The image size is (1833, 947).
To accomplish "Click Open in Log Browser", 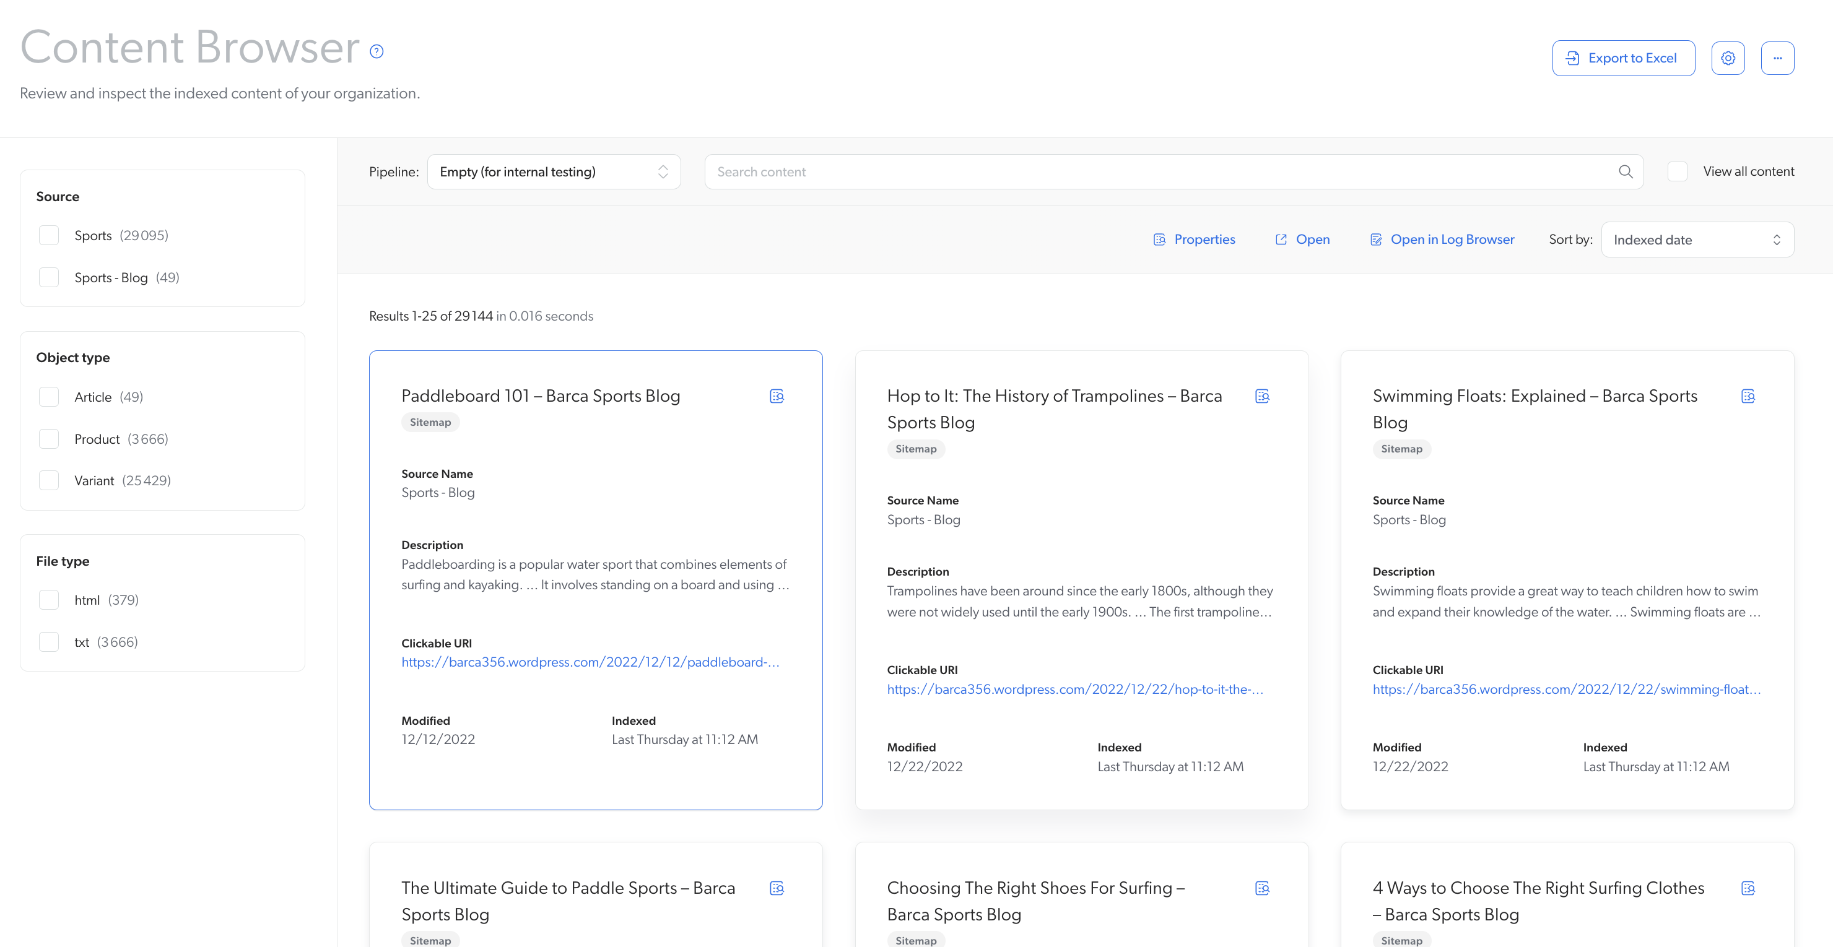I will pos(1442,240).
